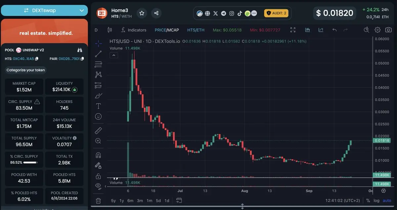The image size is (397, 210).
Task: Select the pattern drawing tool
Action: tap(98, 75)
